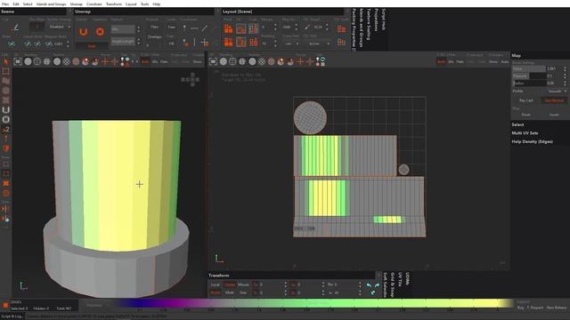This screenshot has width=570, height=320.
Task: Click the 3D viewport checker texture icon
Action: pos(66,61)
